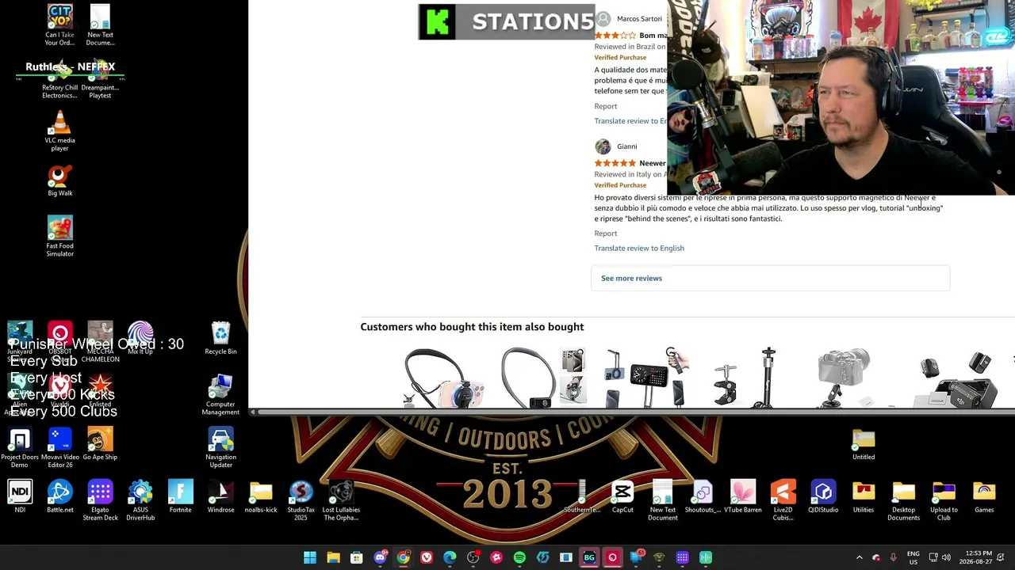Open the Recycle Bin
Viewport: 1015px width, 570px height.
(x=220, y=339)
